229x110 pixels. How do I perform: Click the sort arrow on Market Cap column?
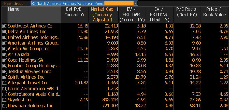click(x=117, y=9)
